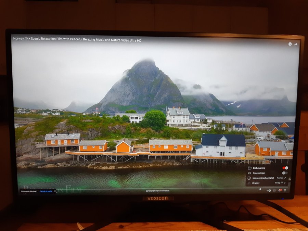
Task: Click the Watch Later clock icon
Action: coord(290,44)
